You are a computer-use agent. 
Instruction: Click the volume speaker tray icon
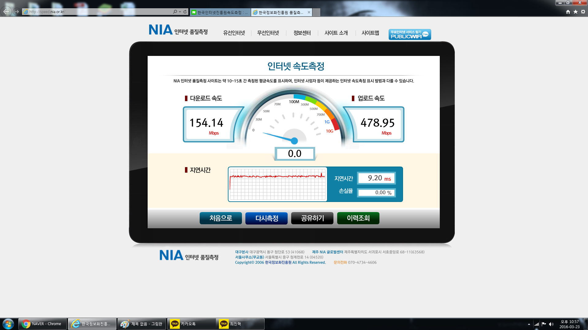click(x=551, y=324)
